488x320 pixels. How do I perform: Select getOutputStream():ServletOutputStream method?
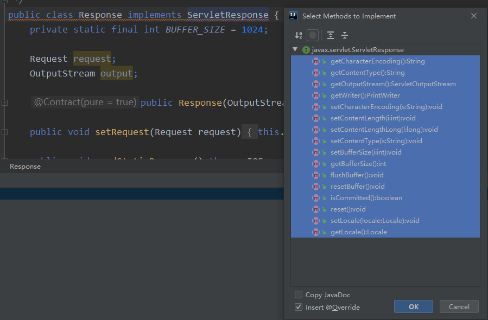click(385, 84)
